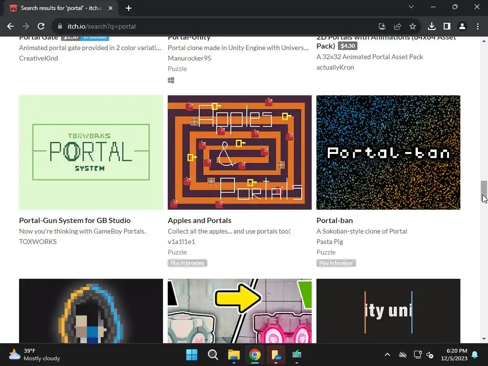The image size is (488, 366).
Task: Click 'Collect all the apples... and use portals too!'
Action: (x=229, y=231)
